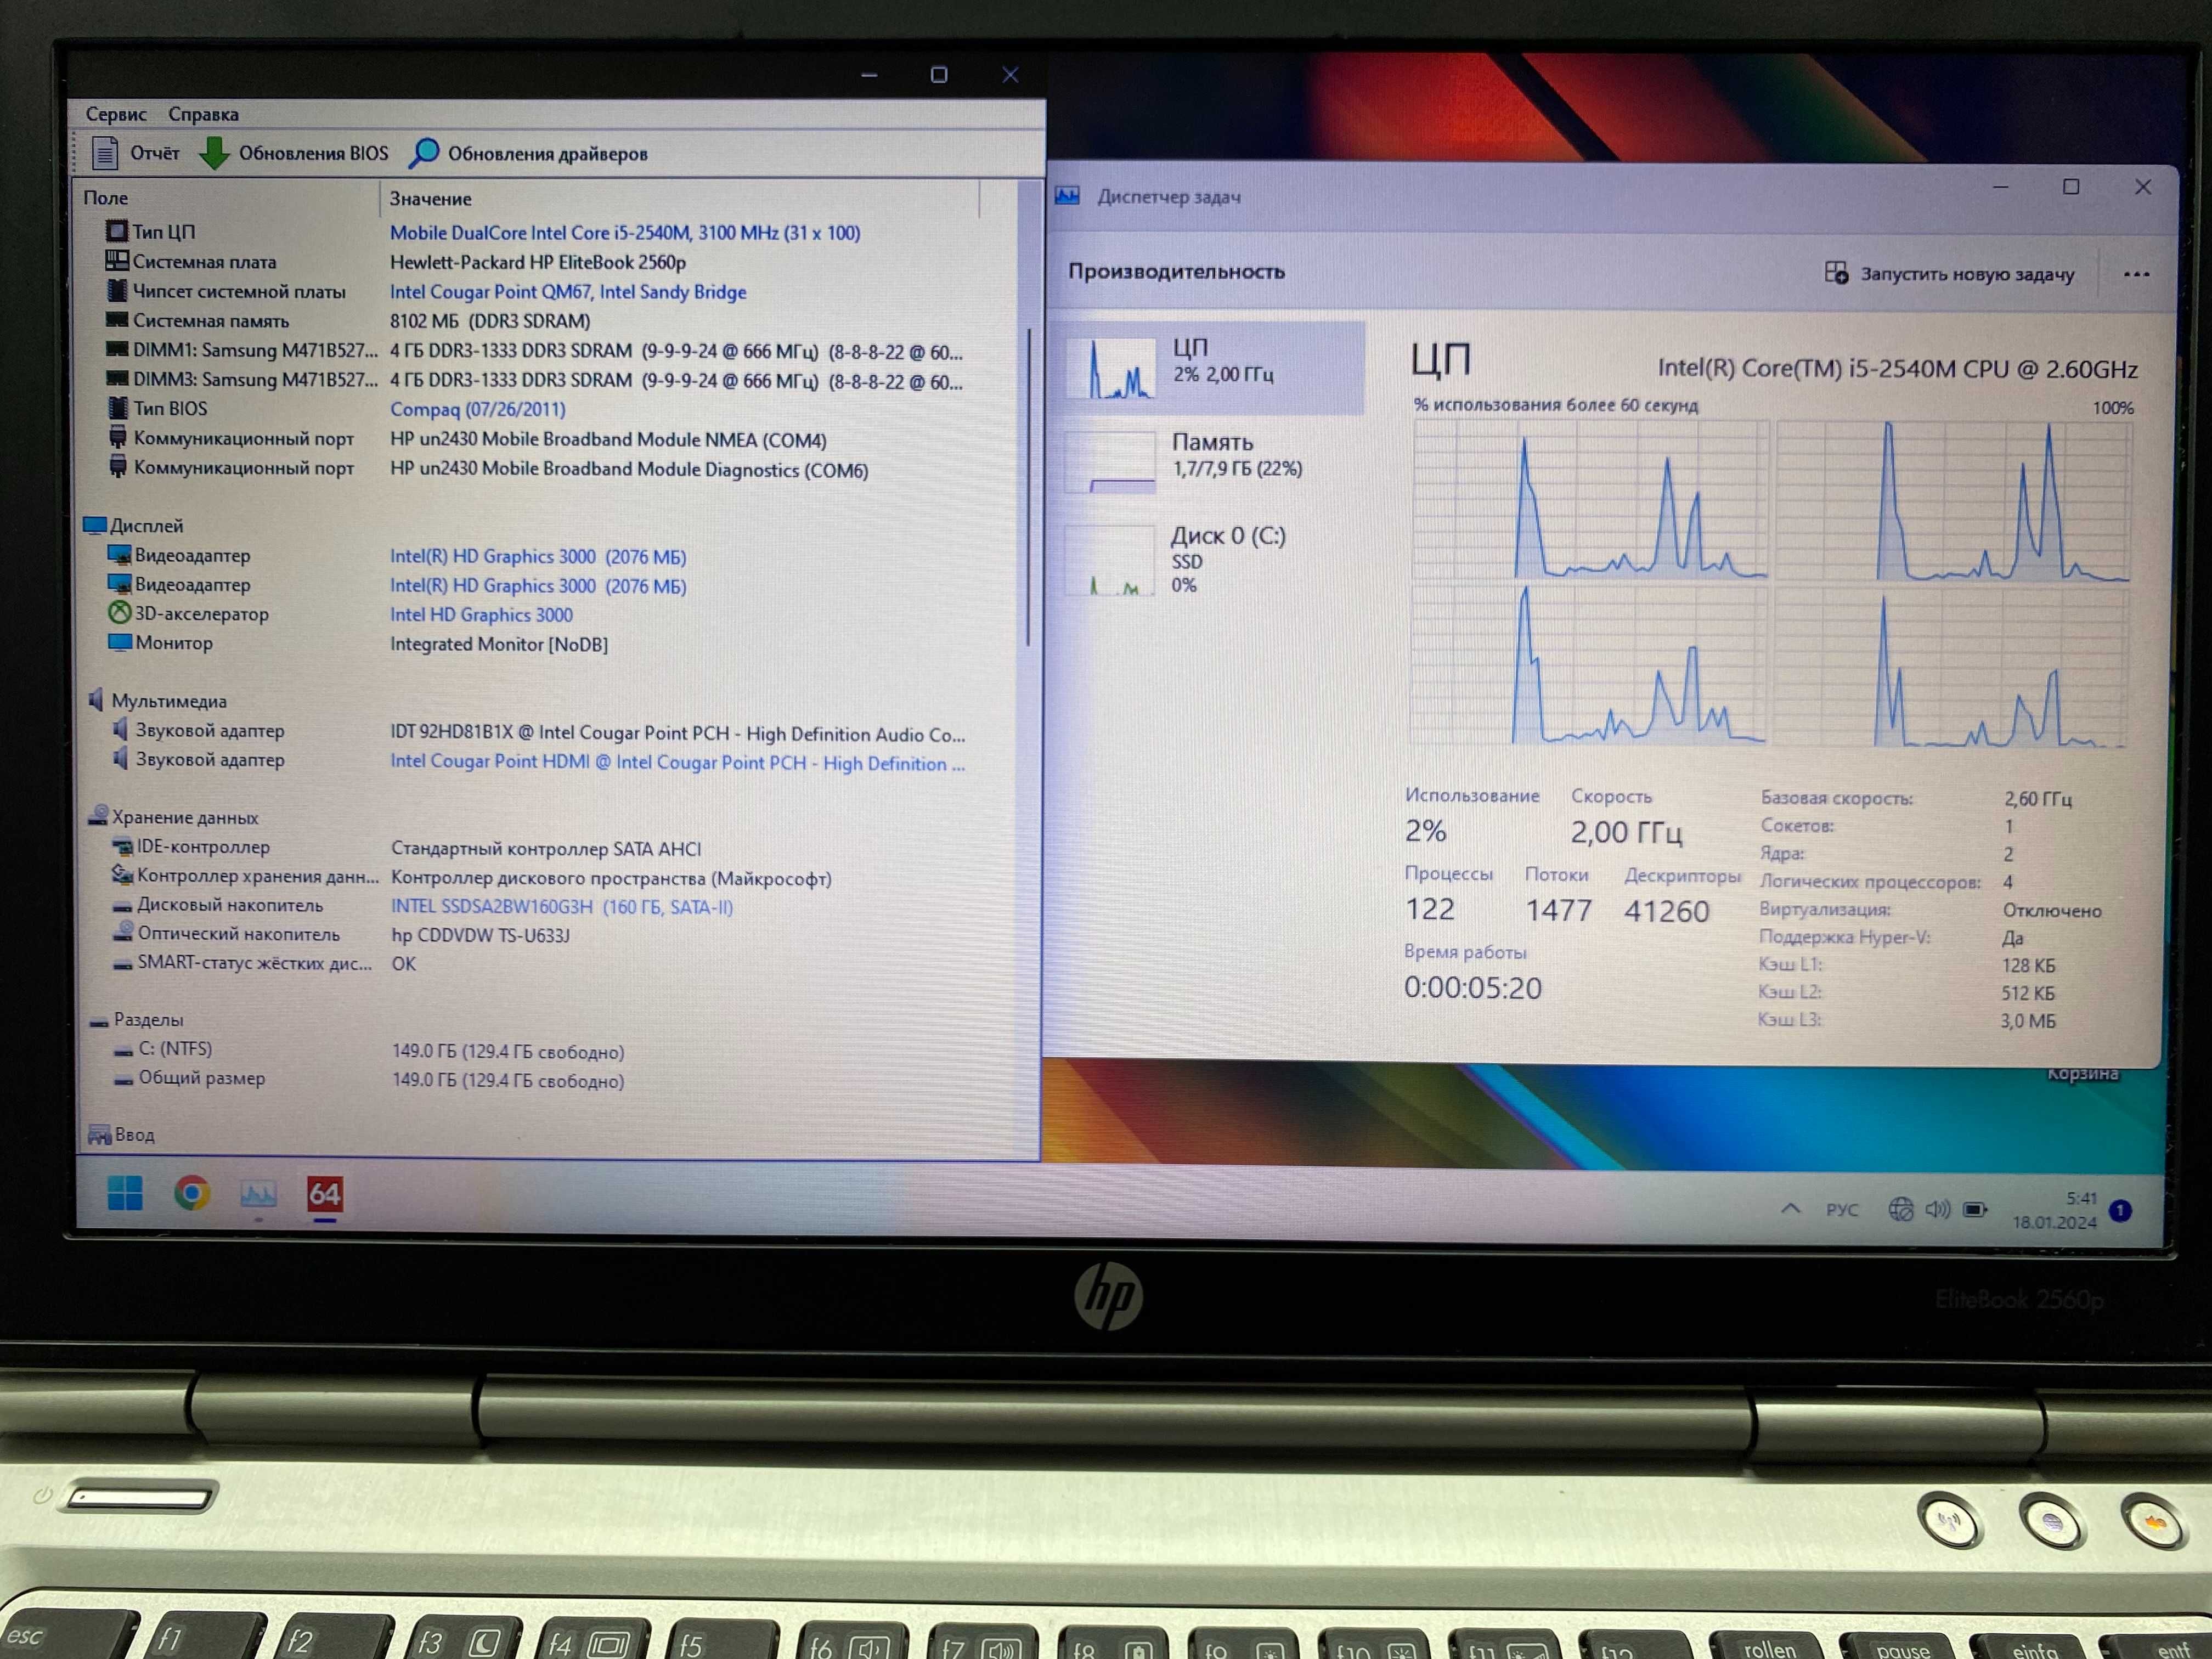Open the volume speaker tray icon
This screenshot has height=1659, width=2212.
pyautogui.click(x=1938, y=1209)
